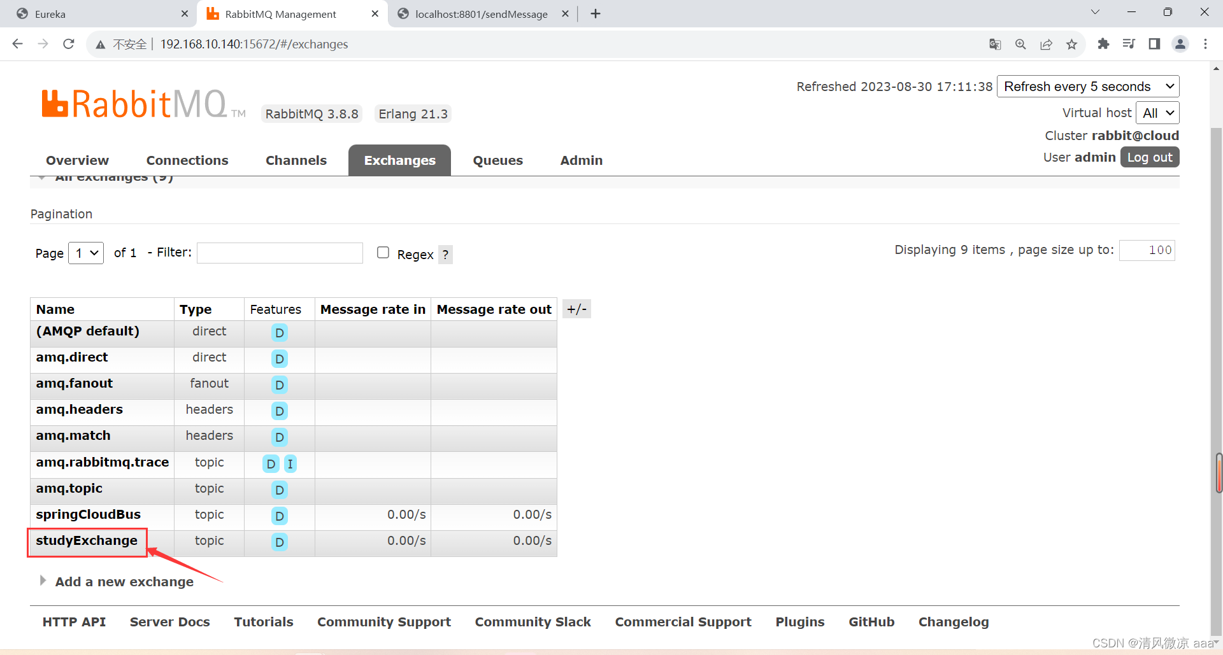Open the browser profile avatar
The image size is (1223, 655).
(x=1180, y=44)
